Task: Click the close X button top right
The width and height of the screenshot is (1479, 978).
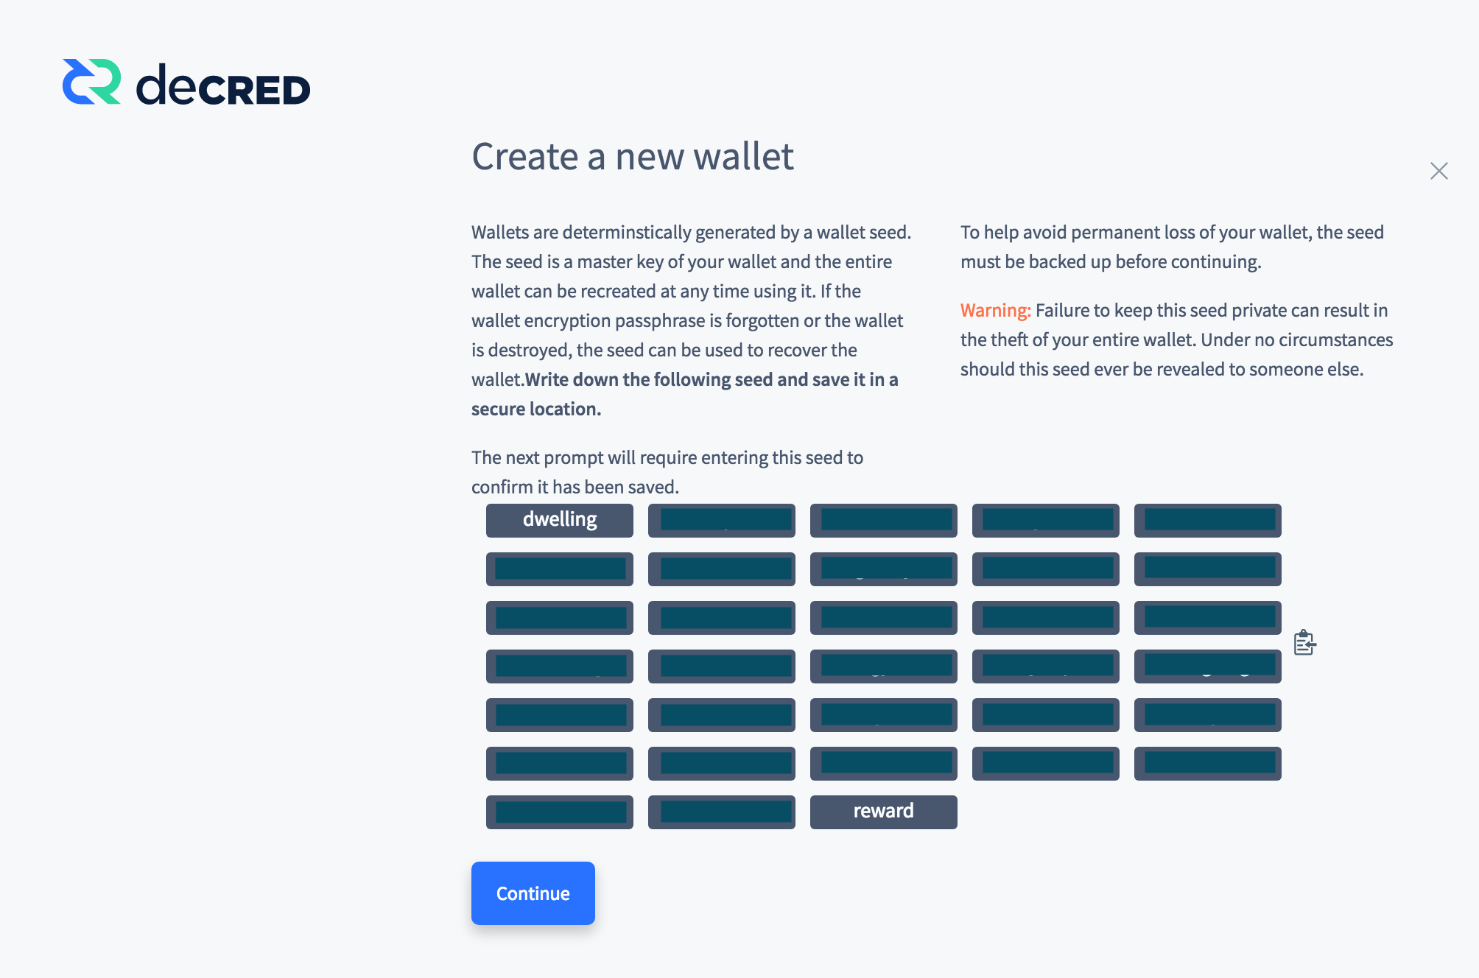Action: click(1438, 172)
